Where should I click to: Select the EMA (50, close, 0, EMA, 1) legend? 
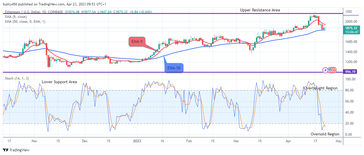(25, 22)
